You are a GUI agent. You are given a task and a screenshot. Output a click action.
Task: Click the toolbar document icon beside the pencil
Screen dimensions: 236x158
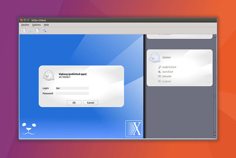pyautogui.click(x=38, y=31)
